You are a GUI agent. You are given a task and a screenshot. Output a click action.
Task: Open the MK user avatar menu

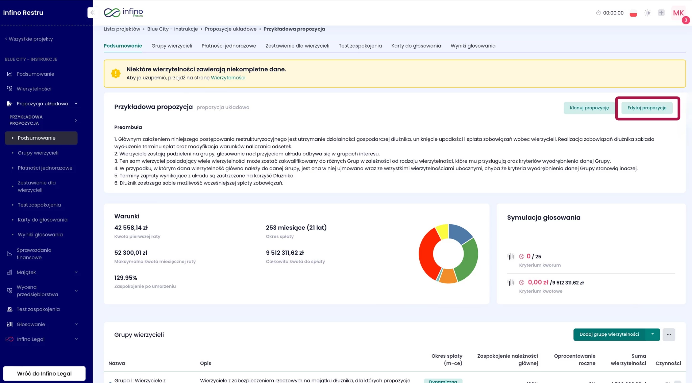pos(678,13)
